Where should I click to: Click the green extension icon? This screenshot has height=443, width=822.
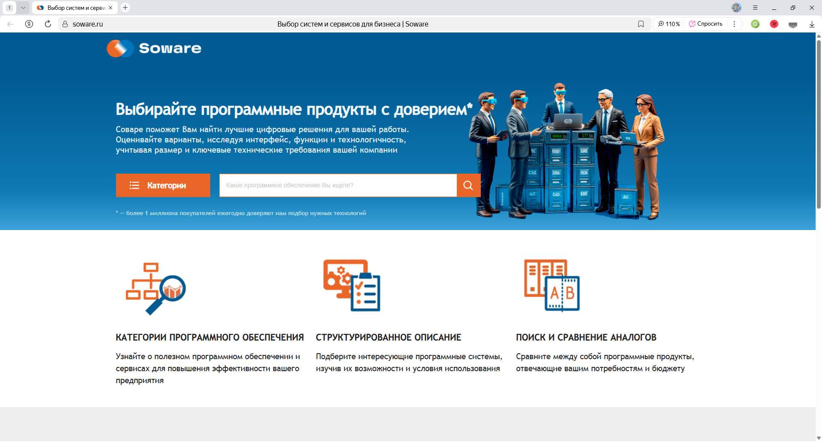click(755, 24)
